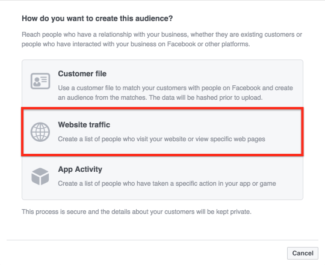Click text about people who visit your website

point(161,139)
